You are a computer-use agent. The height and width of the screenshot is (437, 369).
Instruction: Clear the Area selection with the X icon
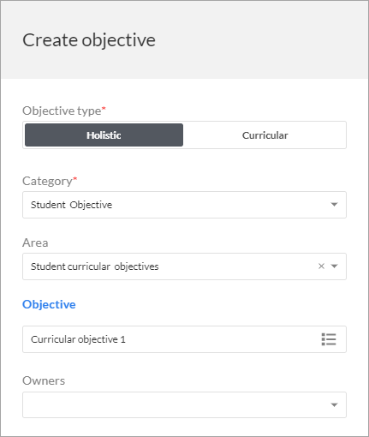tap(321, 266)
